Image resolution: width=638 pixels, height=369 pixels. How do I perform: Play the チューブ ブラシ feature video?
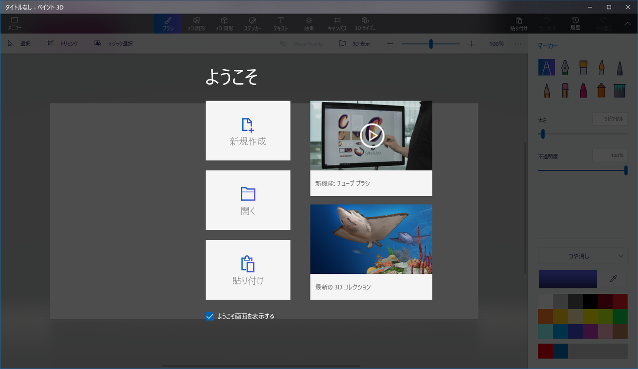[x=372, y=135]
